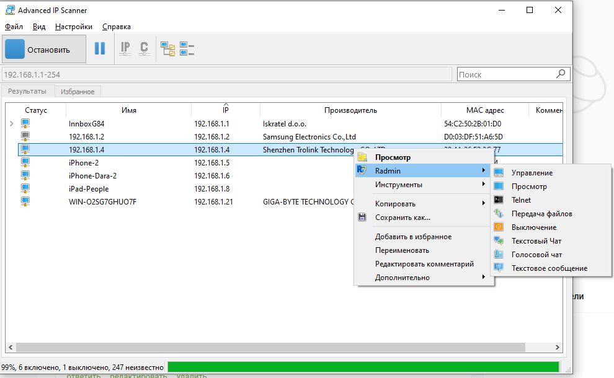614x378 pixels.
Task: Switch to the Избранное tab
Action: [78, 92]
